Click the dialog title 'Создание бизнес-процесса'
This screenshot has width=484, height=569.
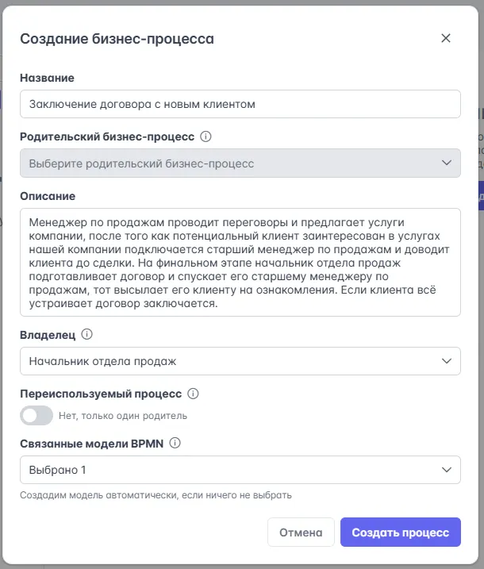coord(117,38)
